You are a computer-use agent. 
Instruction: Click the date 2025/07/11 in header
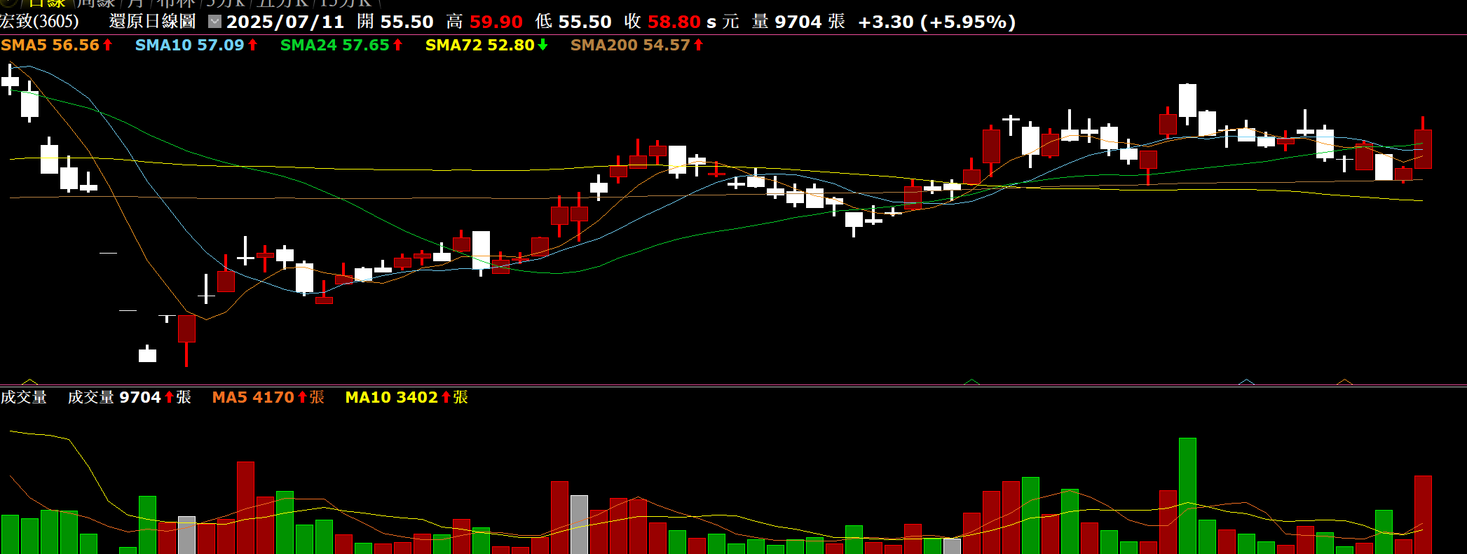coord(285,22)
